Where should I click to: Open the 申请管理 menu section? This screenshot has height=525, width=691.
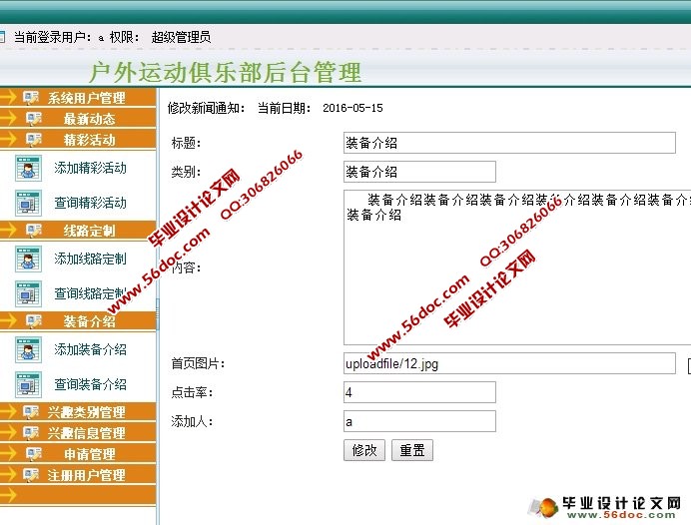click(x=89, y=454)
